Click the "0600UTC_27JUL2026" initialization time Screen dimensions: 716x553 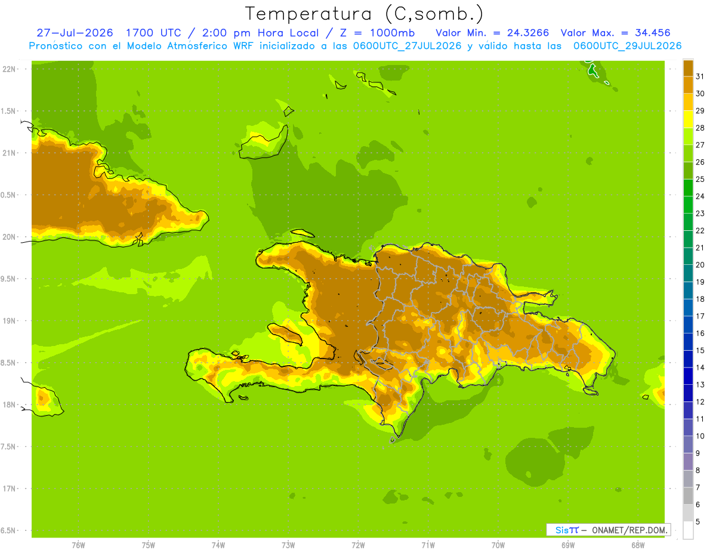pyautogui.click(x=405, y=46)
